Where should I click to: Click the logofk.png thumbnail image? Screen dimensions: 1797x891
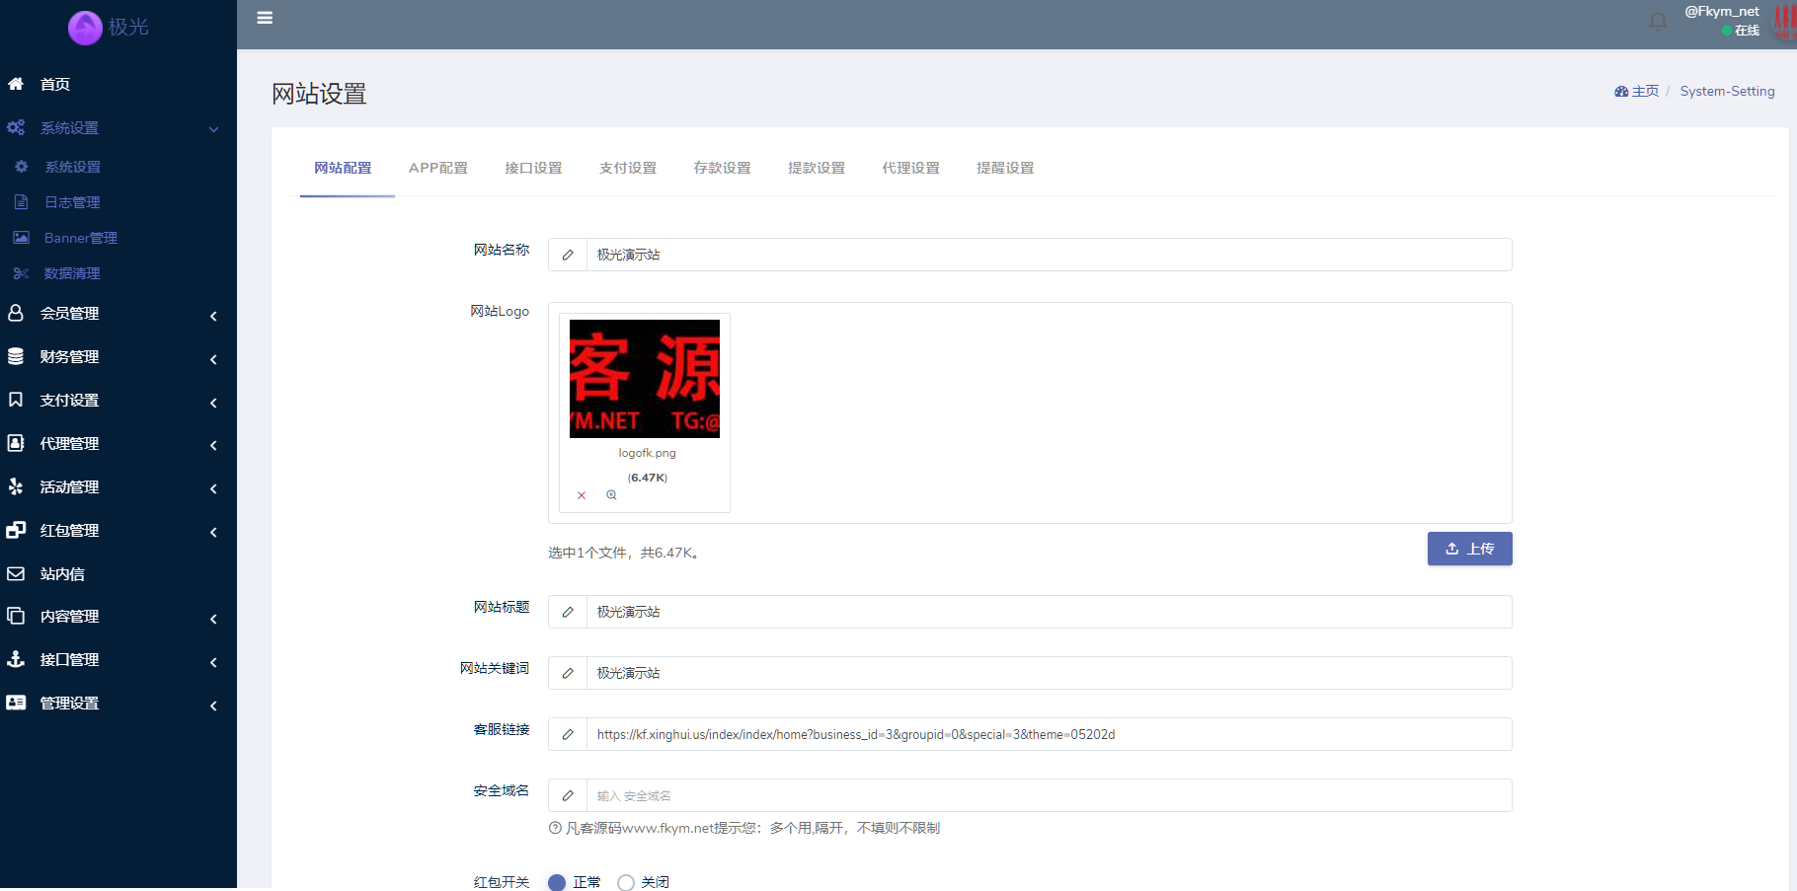click(x=644, y=378)
